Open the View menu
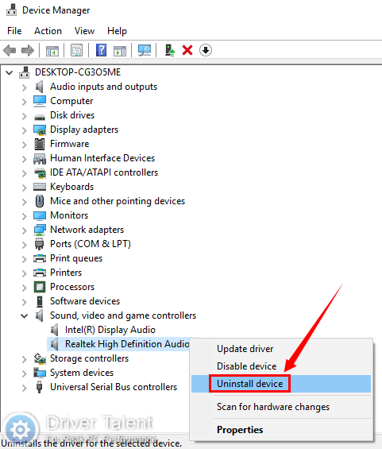Viewport: 382px width, 449px height. pyautogui.click(x=84, y=31)
